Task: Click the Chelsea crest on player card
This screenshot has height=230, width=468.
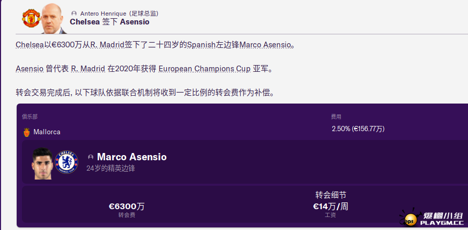Action: 66,162
